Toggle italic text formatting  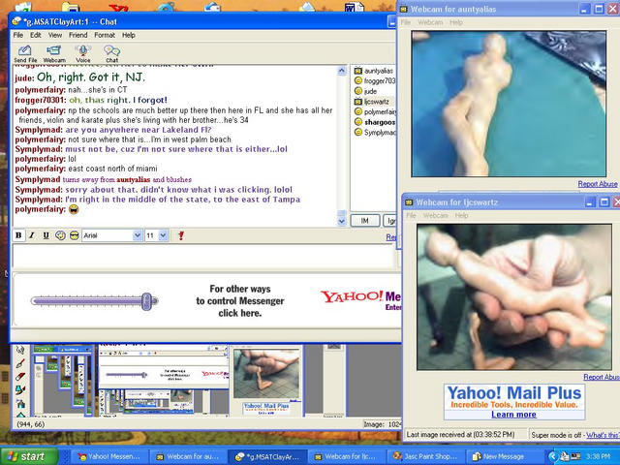(x=32, y=235)
